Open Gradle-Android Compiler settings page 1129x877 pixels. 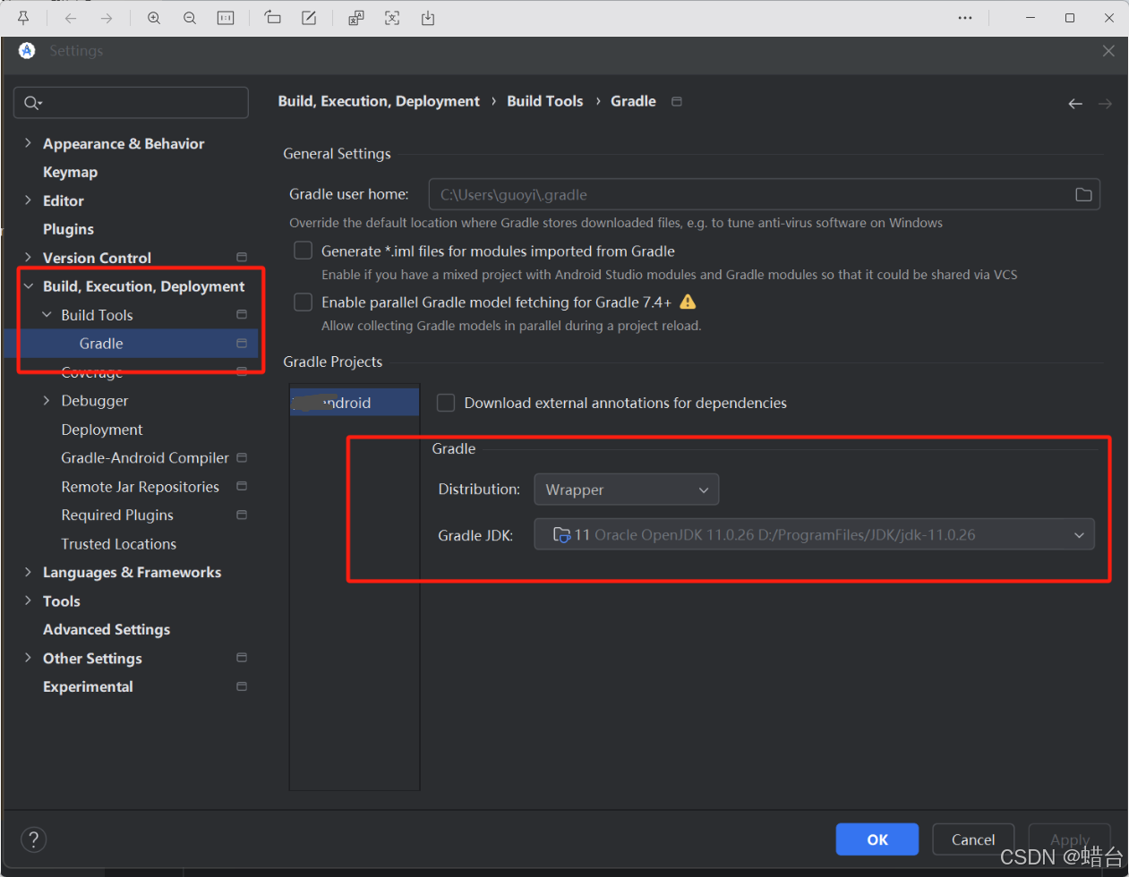click(145, 457)
